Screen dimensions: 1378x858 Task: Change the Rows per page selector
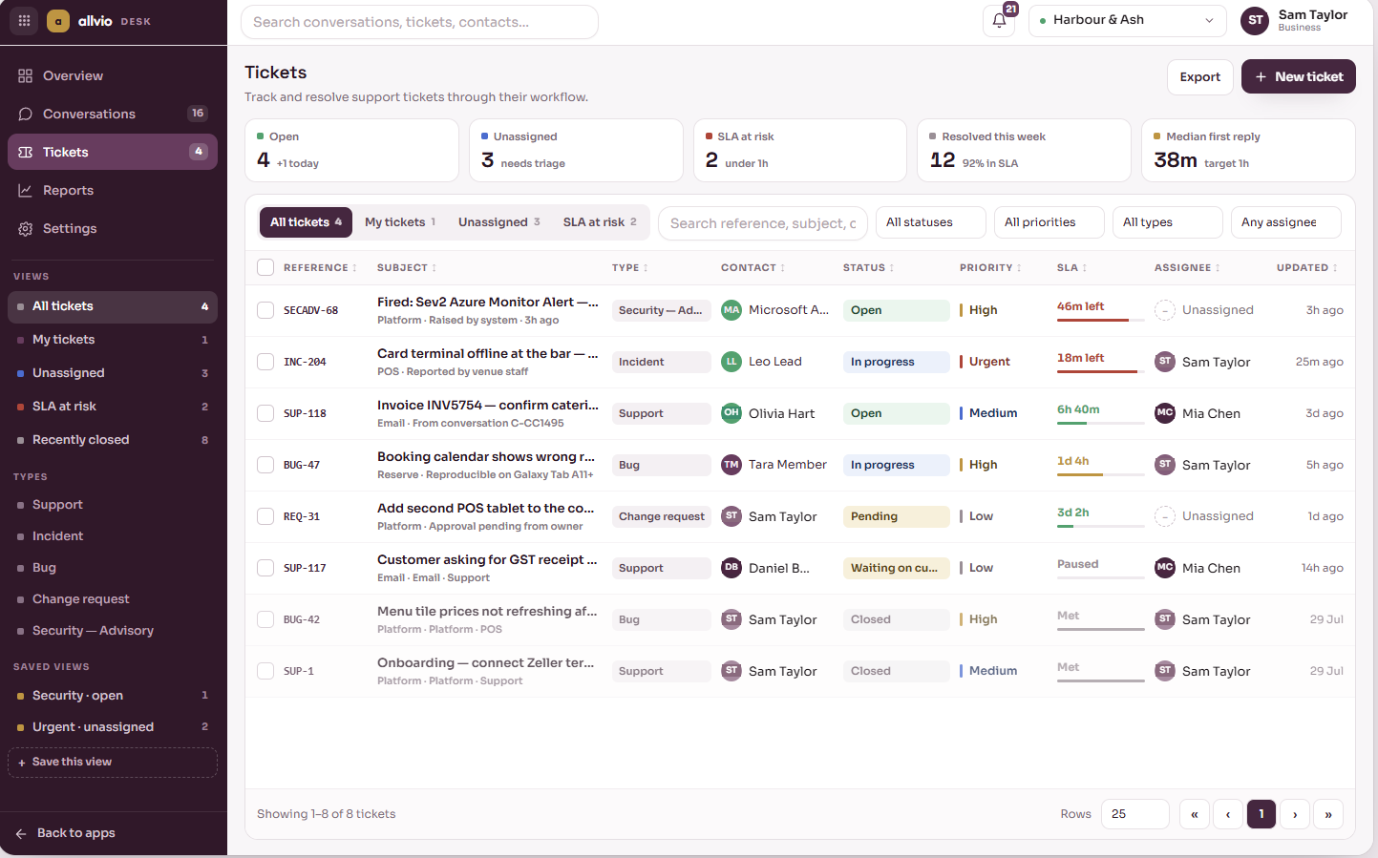1134,814
